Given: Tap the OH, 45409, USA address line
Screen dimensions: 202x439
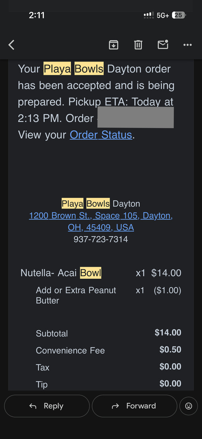Looking at the screenshot, I should click(101, 228).
